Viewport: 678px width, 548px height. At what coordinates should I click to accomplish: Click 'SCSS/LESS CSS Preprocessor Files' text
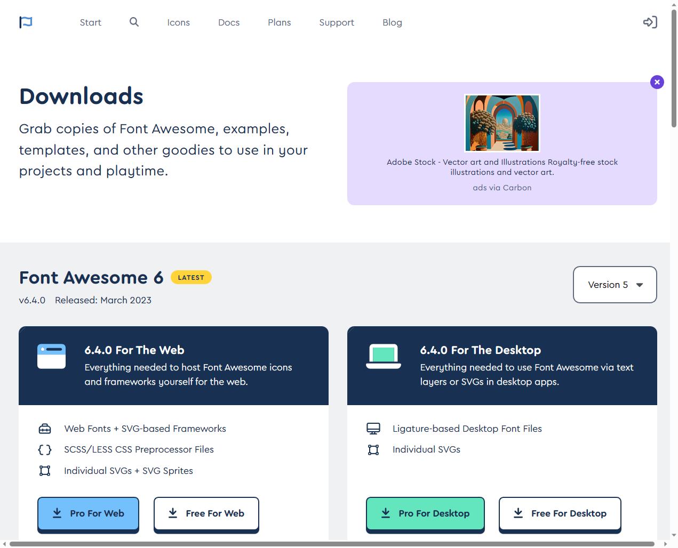point(139,449)
